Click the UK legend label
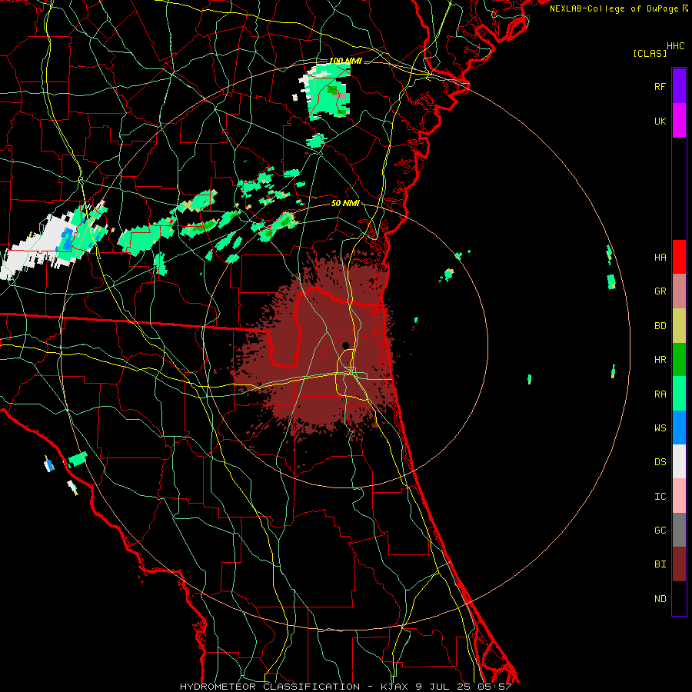692x692 pixels. (x=660, y=121)
